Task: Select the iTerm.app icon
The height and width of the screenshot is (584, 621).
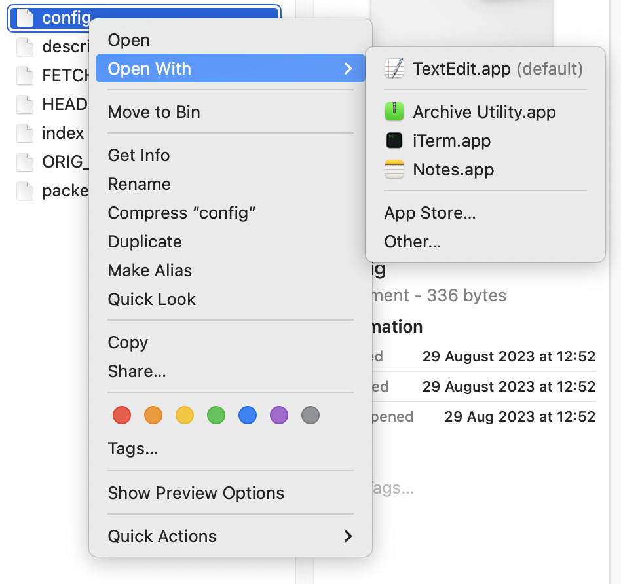Action: (x=394, y=141)
